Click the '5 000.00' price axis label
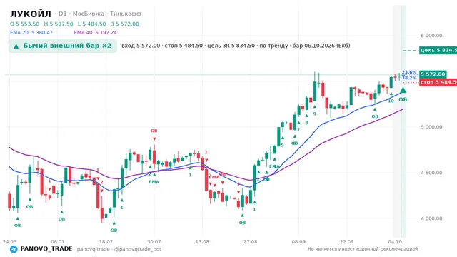 click(x=431, y=127)
